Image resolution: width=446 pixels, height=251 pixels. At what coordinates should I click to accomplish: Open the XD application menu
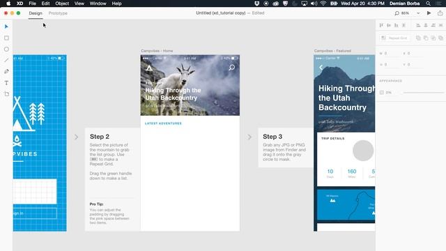pyautogui.click(x=20, y=3)
